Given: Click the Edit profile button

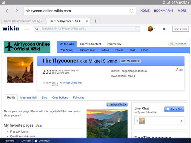Looking at the screenshot, I should coord(115,105).
